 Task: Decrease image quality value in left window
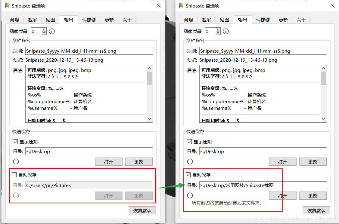tap(44, 33)
